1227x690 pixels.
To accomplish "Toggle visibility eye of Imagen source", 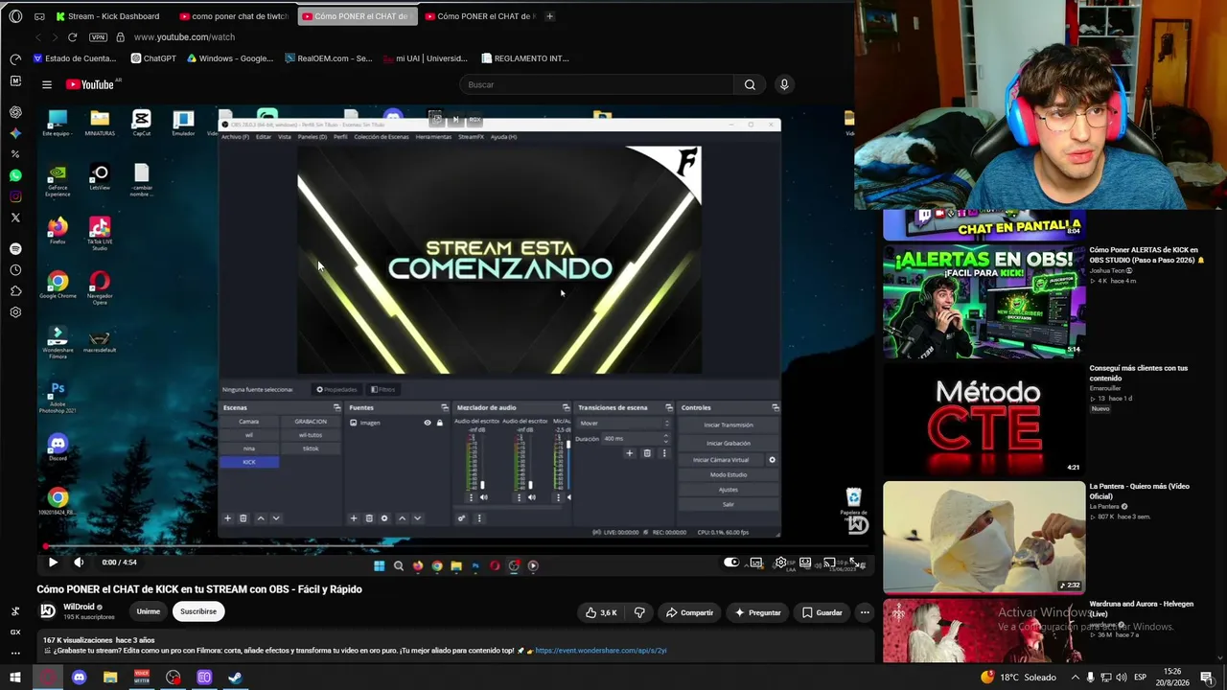I will coord(428,423).
